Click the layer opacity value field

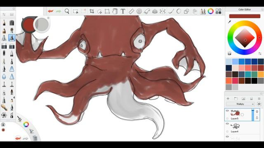(x=259, y=104)
